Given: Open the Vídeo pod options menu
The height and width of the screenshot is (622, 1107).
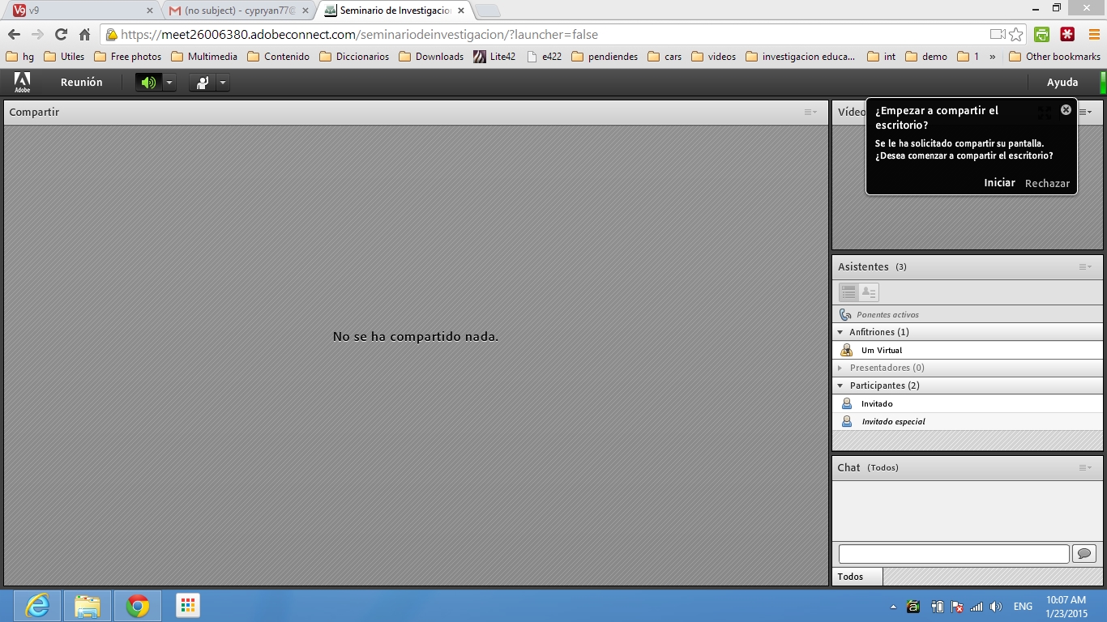Looking at the screenshot, I should point(1085,112).
